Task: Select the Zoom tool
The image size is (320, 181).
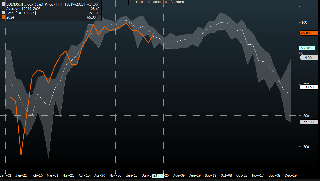Action: pos(177,2)
